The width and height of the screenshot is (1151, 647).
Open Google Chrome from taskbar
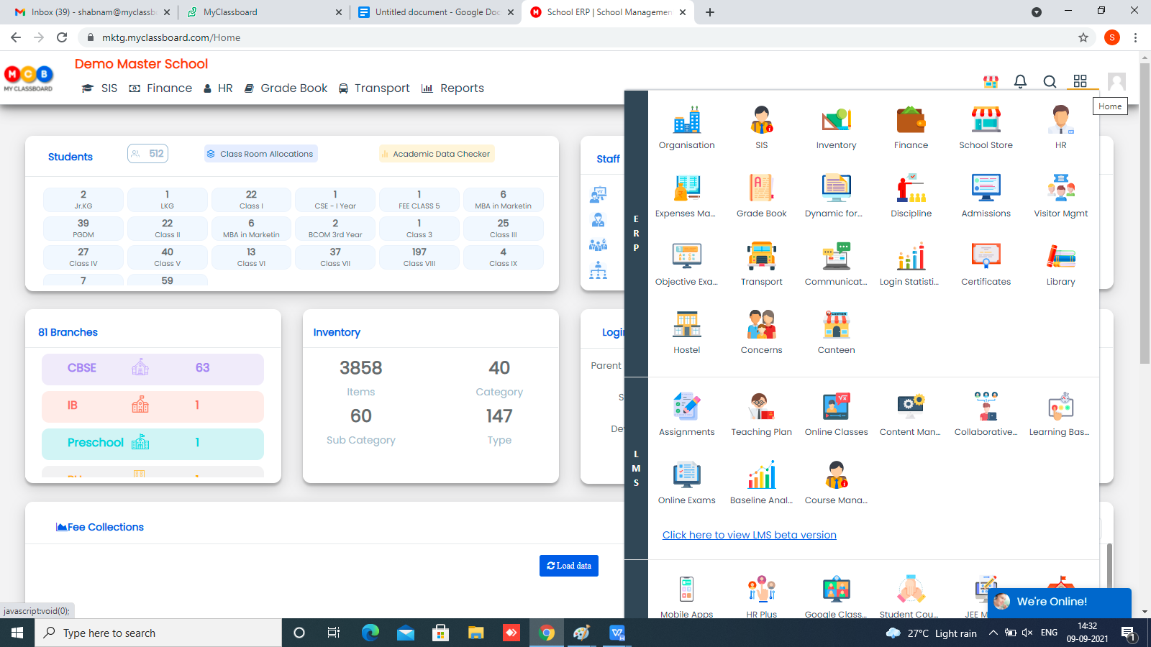pos(547,633)
